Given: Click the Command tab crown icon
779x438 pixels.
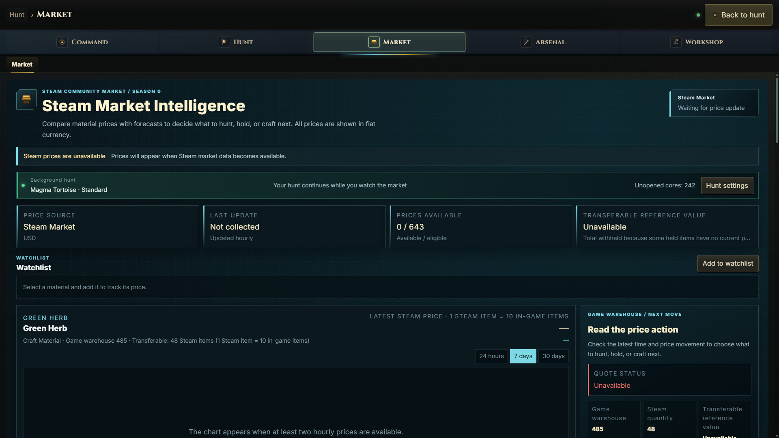Looking at the screenshot, I should pyautogui.click(x=62, y=42).
